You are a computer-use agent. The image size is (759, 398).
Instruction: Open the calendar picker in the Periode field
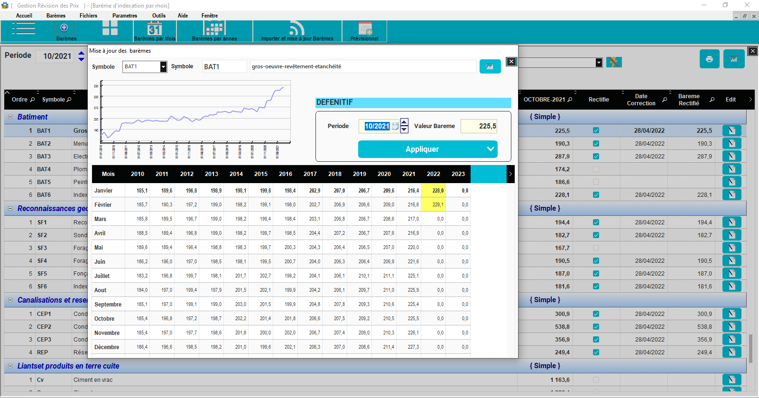(x=395, y=126)
